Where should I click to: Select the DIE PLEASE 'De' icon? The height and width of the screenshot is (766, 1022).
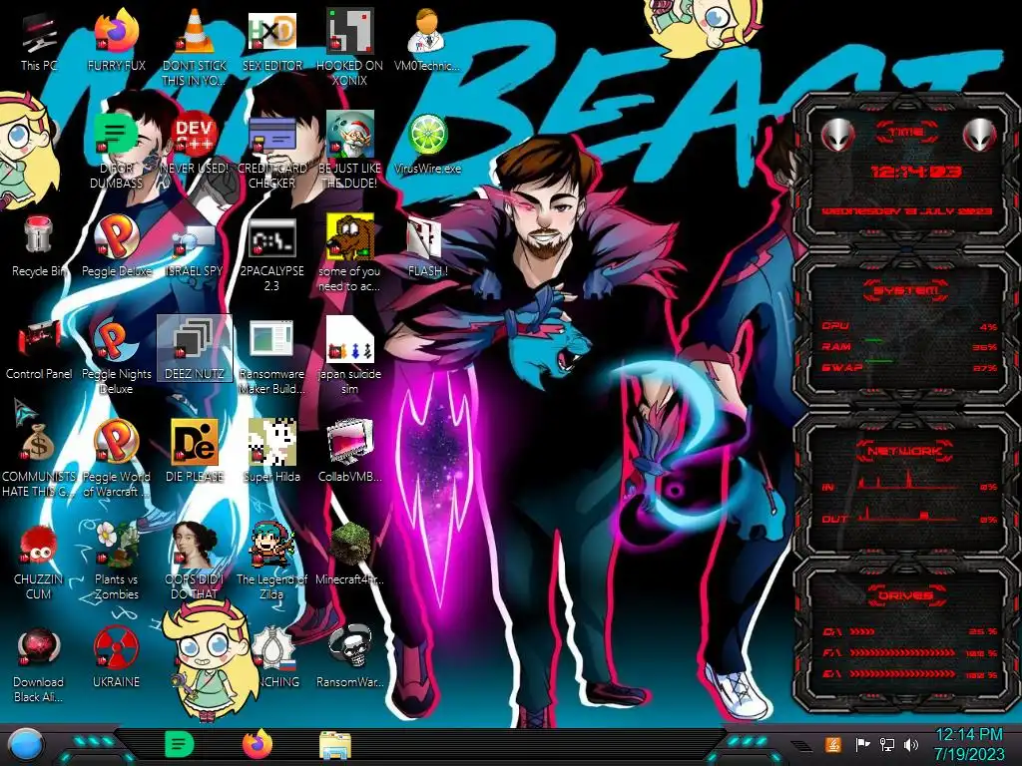195,452
